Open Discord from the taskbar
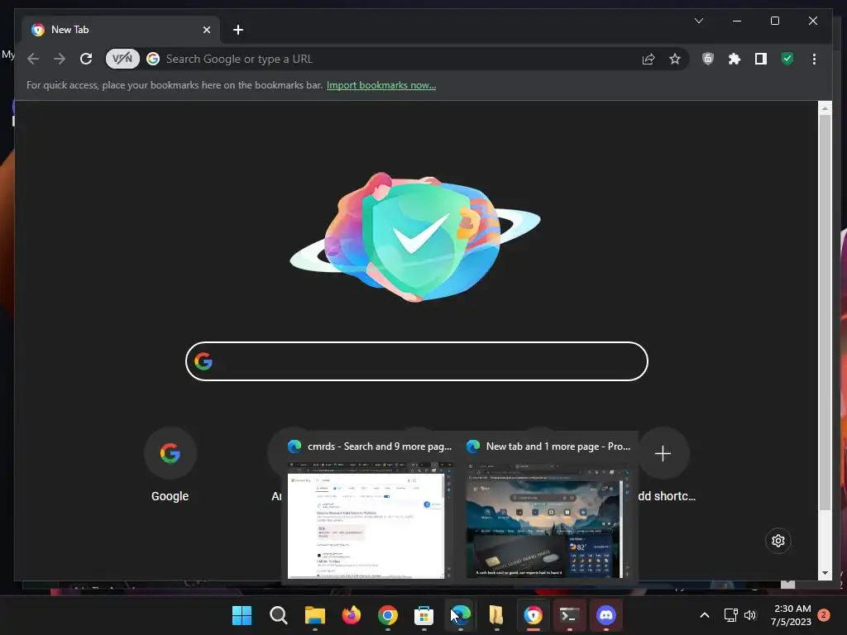The width and height of the screenshot is (847, 635). pyautogui.click(x=606, y=615)
